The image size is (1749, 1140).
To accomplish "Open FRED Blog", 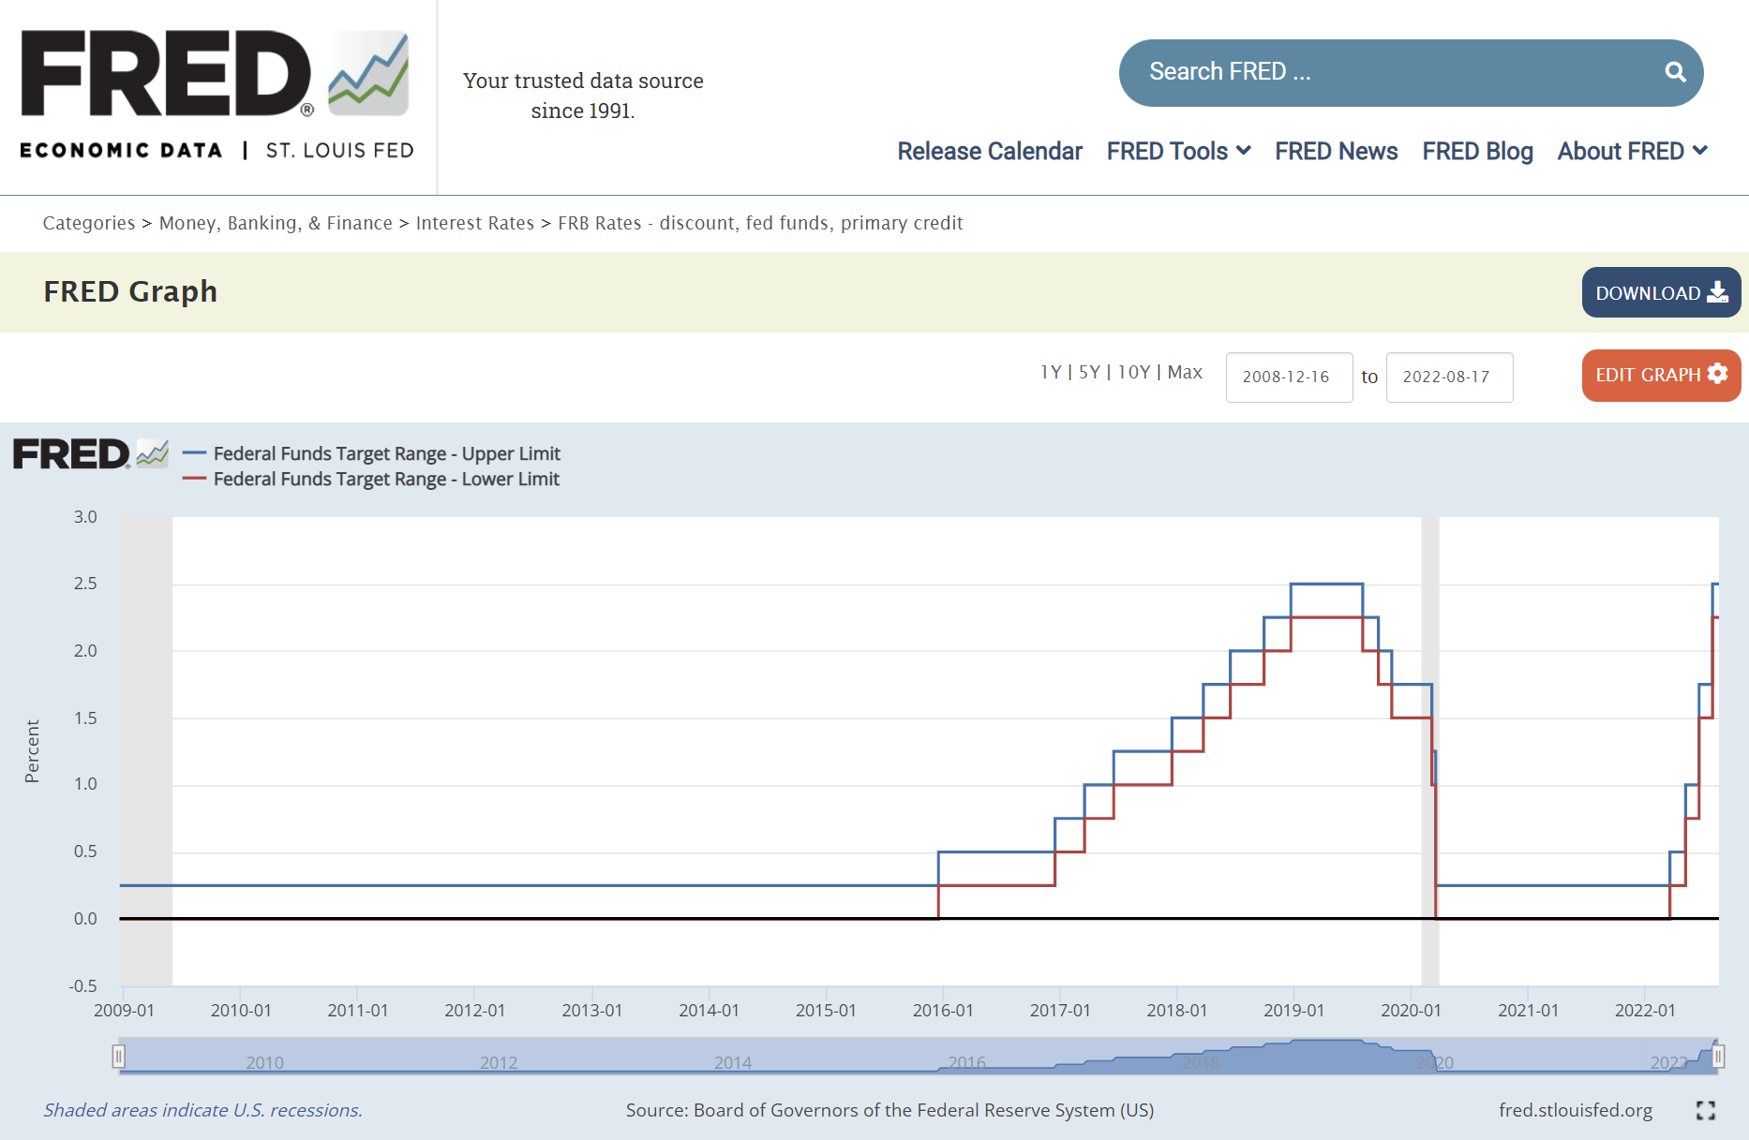I will coord(1477,151).
